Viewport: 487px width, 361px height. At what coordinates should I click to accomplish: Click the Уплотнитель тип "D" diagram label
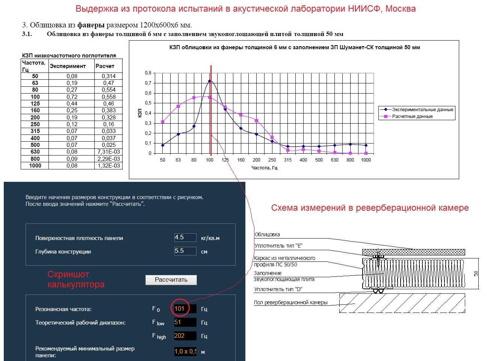[278, 289]
